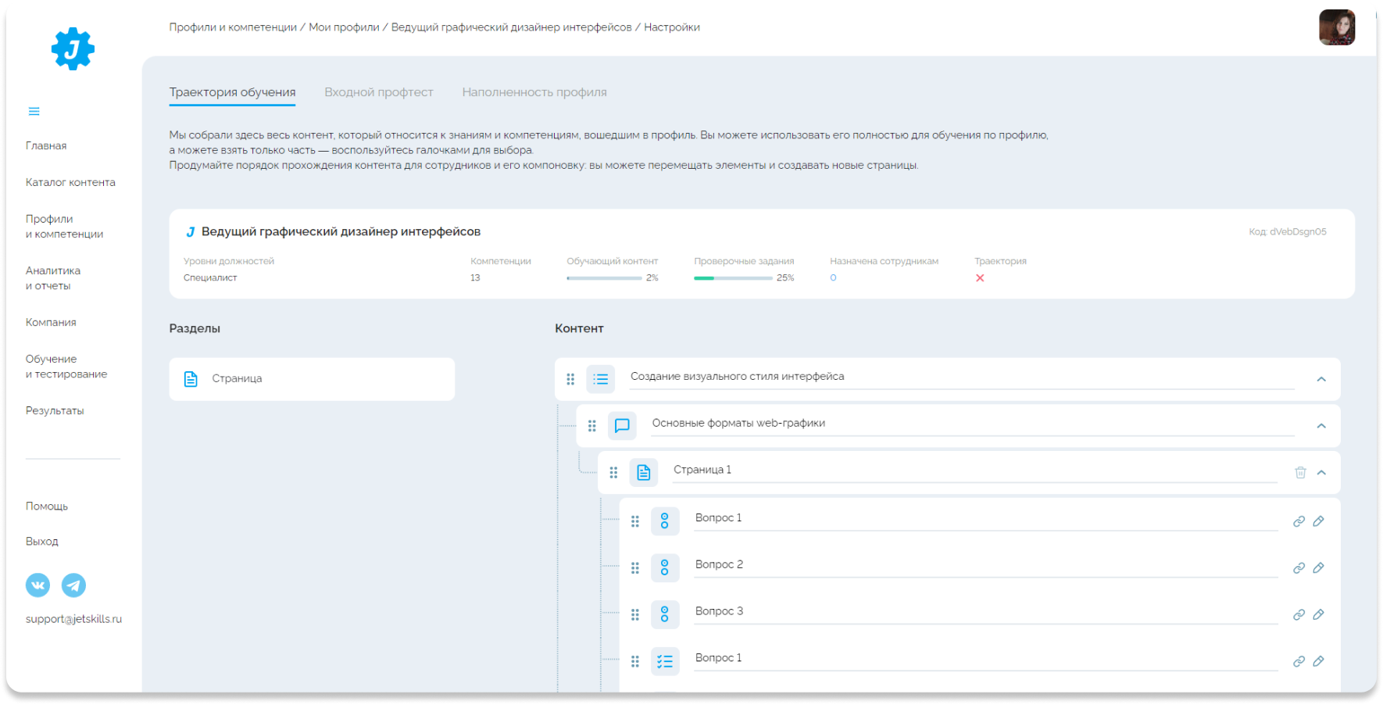The width and height of the screenshot is (1383, 705).
Task: Open the Telegram social link
Action: [x=74, y=585]
